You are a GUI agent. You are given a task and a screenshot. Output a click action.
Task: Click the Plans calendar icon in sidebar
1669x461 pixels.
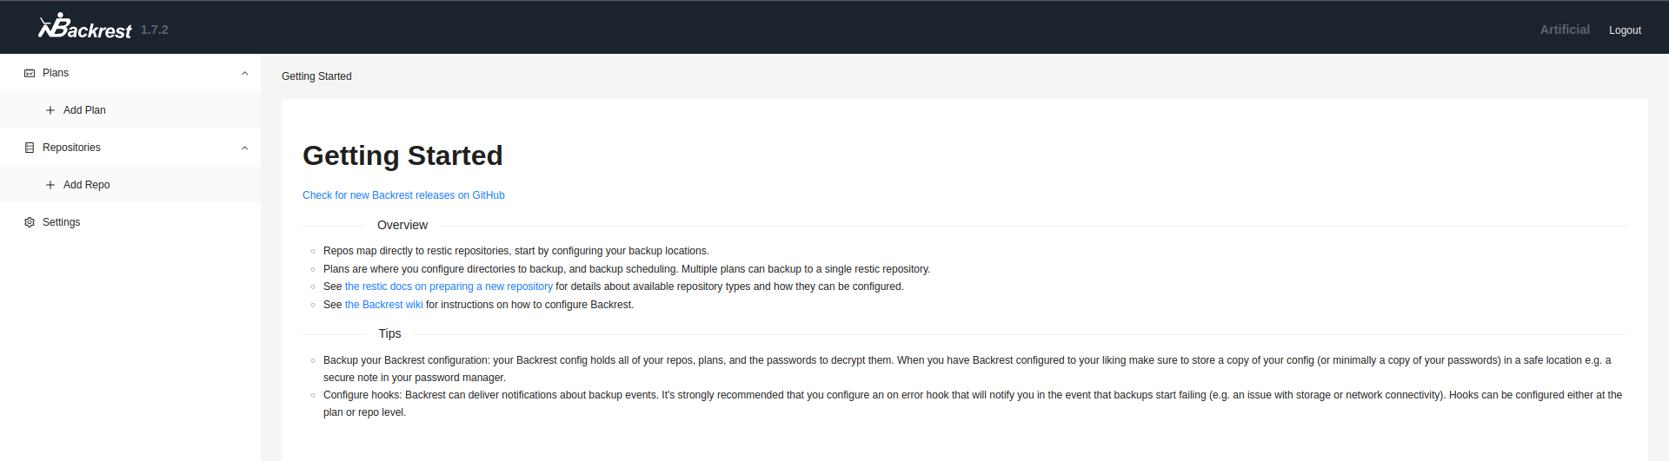(x=30, y=73)
